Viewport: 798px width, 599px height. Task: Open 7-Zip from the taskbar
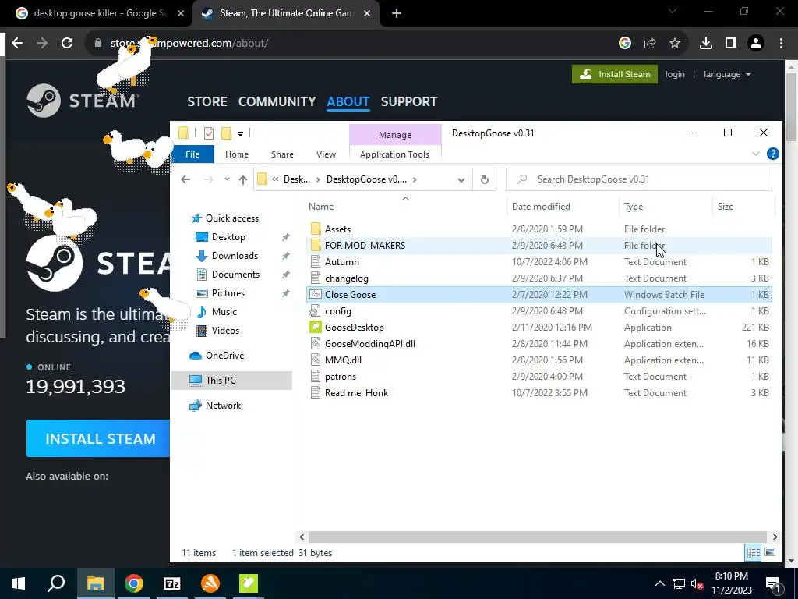(x=172, y=583)
